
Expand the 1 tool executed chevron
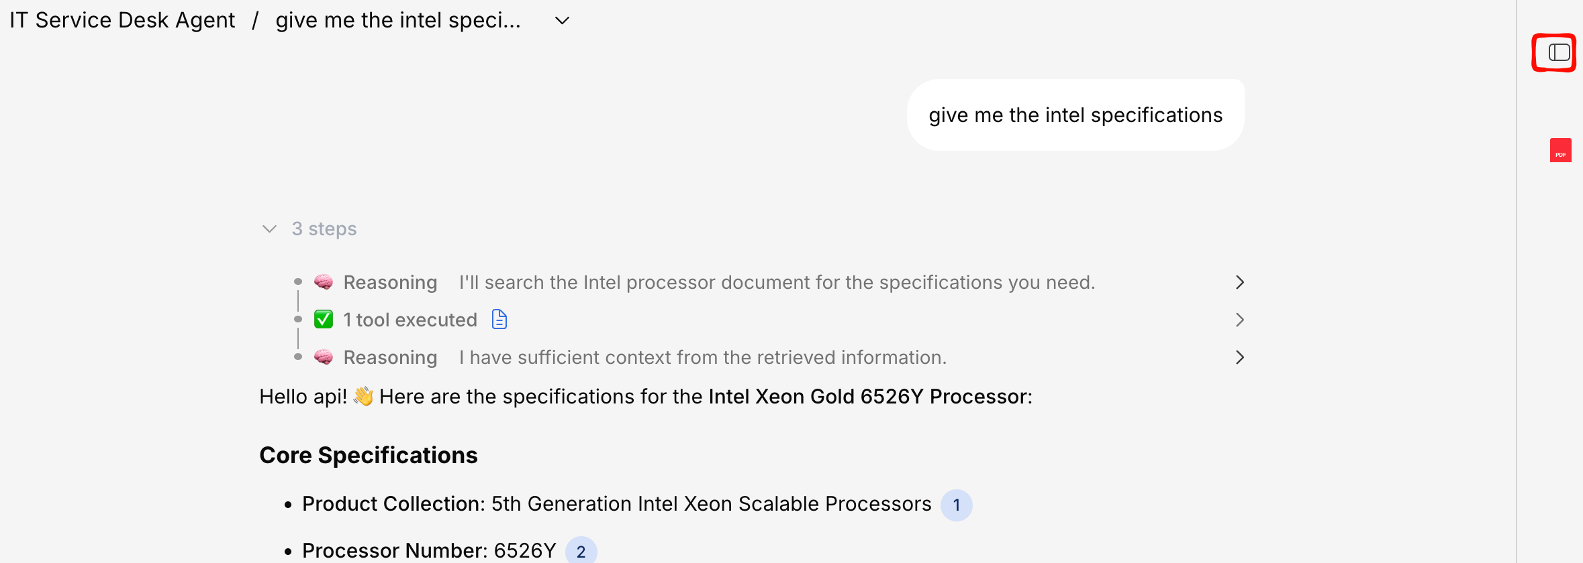coord(1239,320)
